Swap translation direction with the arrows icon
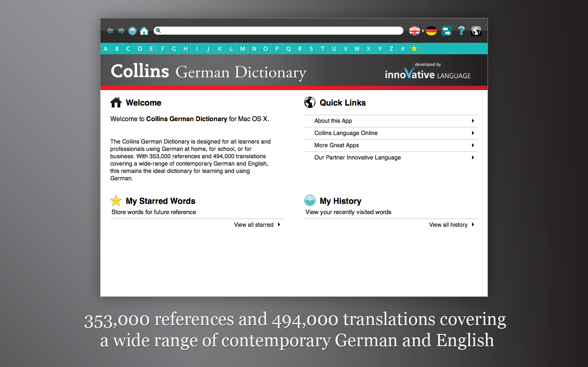The width and height of the screenshot is (588, 367). (x=446, y=31)
